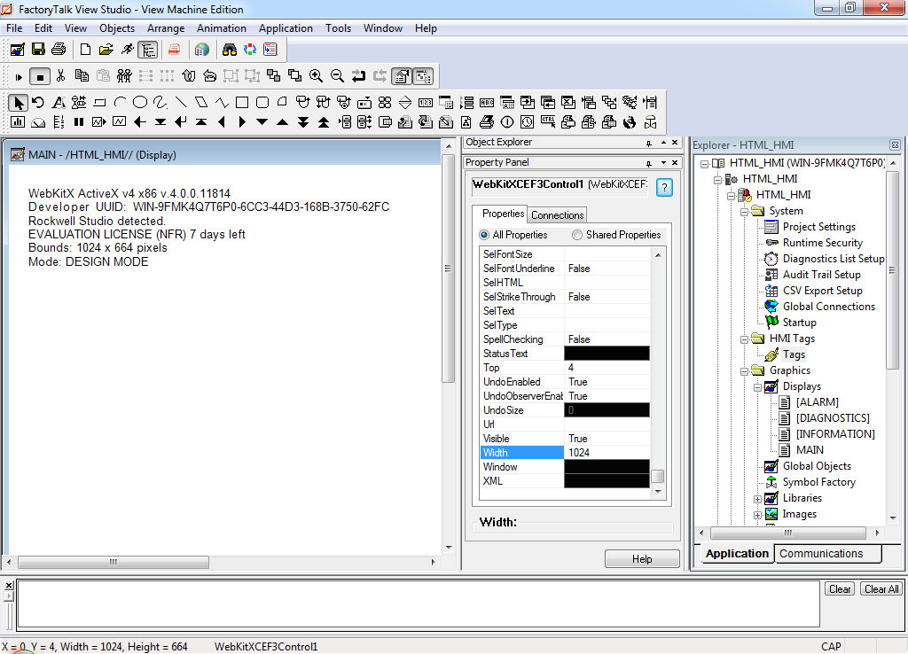
Task: Open the binoculars find tool
Action: (230, 50)
